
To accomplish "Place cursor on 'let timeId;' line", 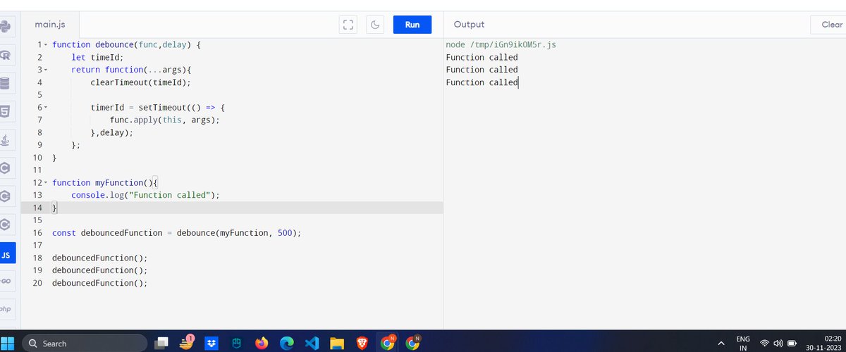I will tap(97, 57).
